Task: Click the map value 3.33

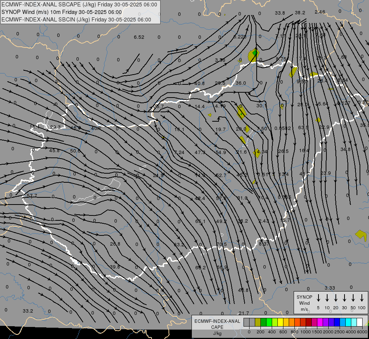Action: [x=330, y=288]
